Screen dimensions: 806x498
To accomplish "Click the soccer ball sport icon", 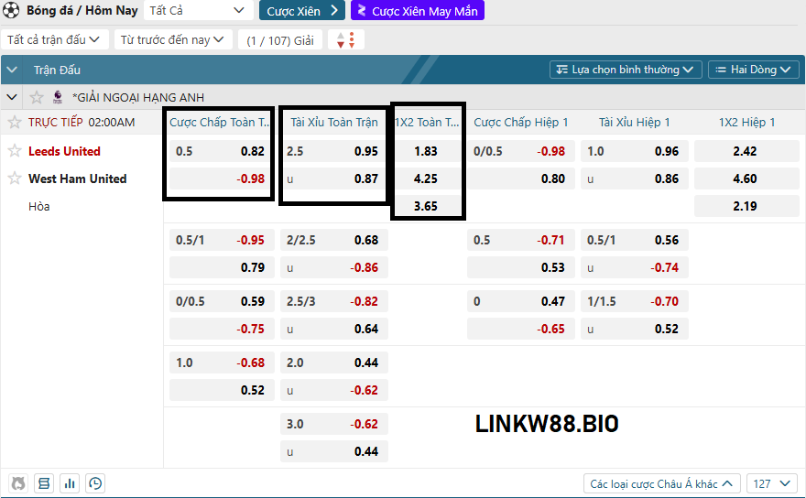I will pyautogui.click(x=12, y=11).
